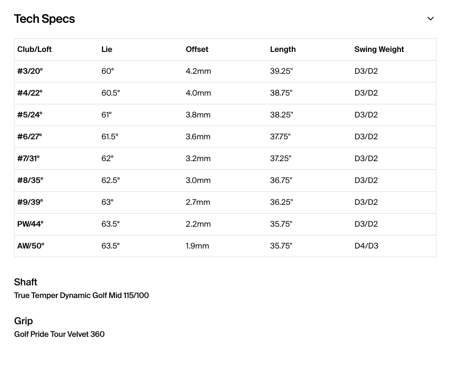Click the #6/27° row label
Image resolution: width=451 pixels, height=365 pixels.
pos(29,136)
